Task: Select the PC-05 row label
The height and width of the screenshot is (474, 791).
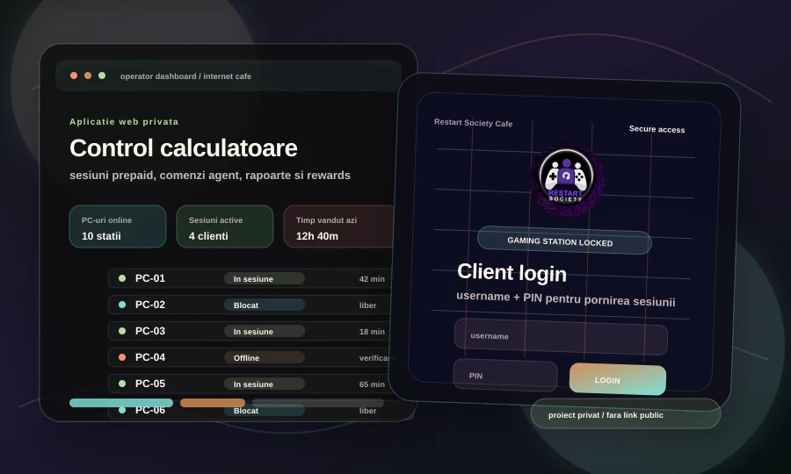Action: pos(149,384)
